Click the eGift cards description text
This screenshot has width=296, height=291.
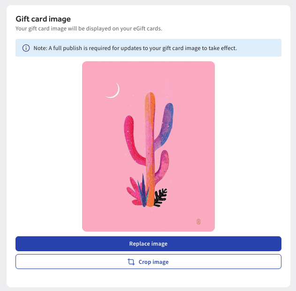[89, 29]
